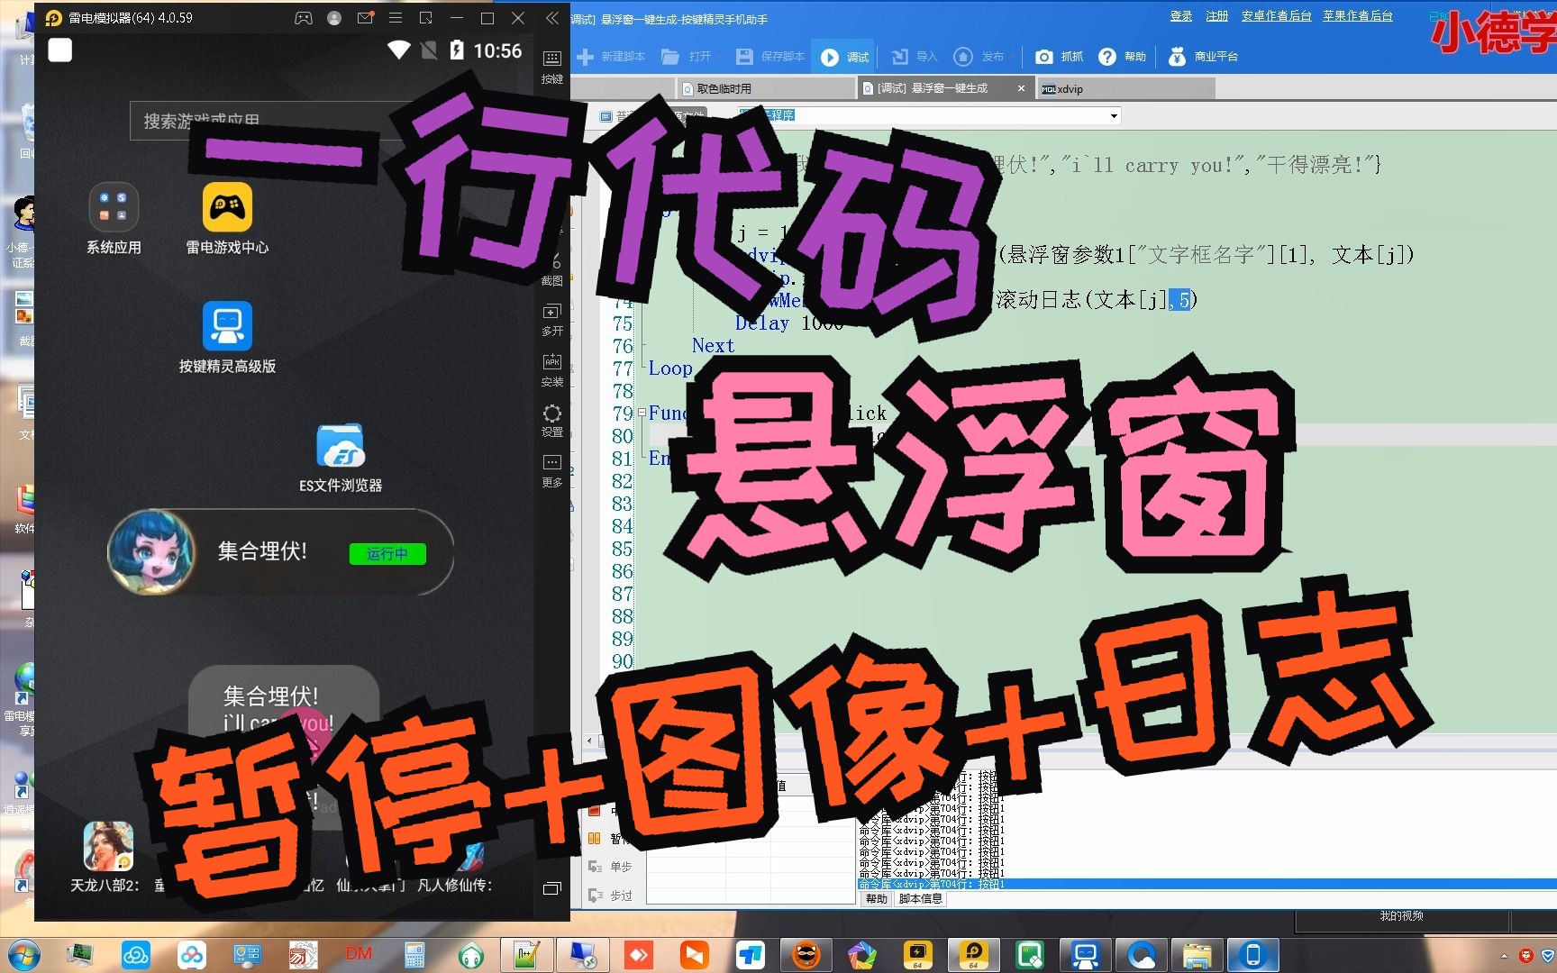Click 安装 APK install sidebar tool
The image size is (1557, 973).
(x=552, y=370)
